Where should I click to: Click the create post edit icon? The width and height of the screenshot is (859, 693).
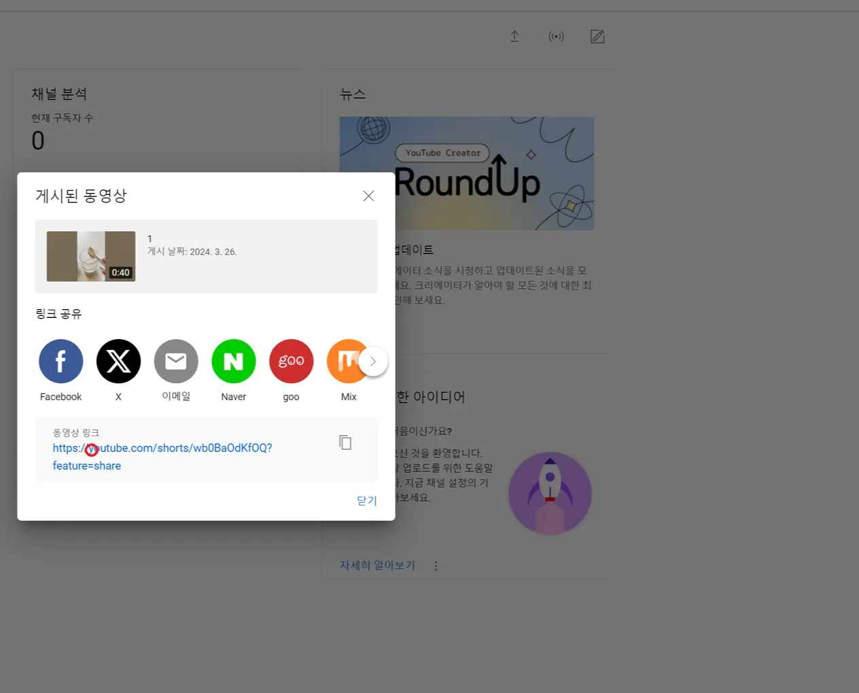point(597,36)
